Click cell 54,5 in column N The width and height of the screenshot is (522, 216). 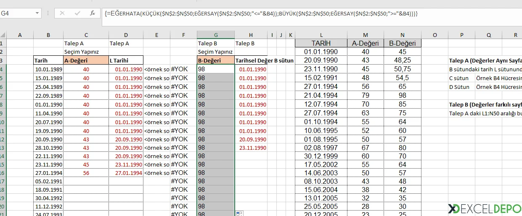tap(403, 78)
